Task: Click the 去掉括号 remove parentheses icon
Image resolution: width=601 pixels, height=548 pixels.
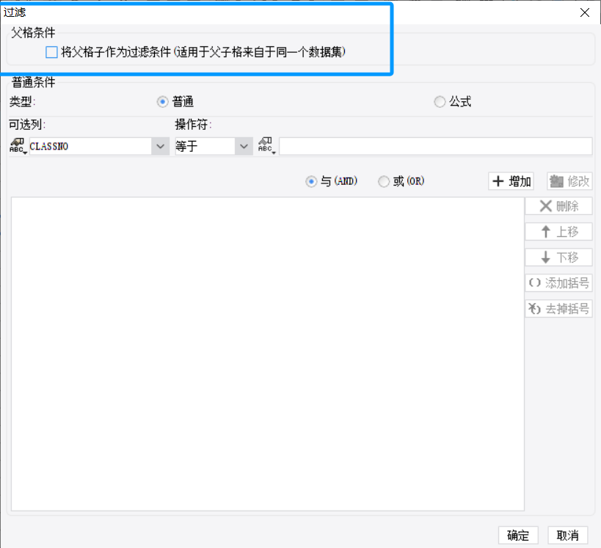Action: (534, 308)
